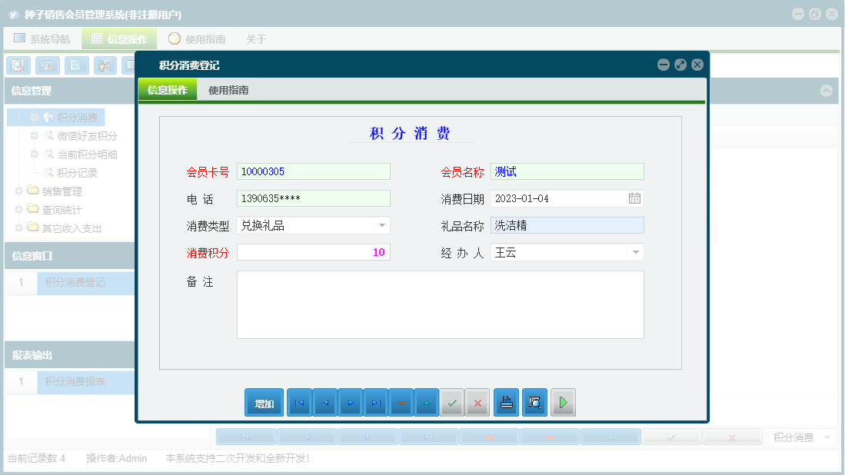845x475 pixels.
Task: Go to the previous record icon
Action: (324, 402)
